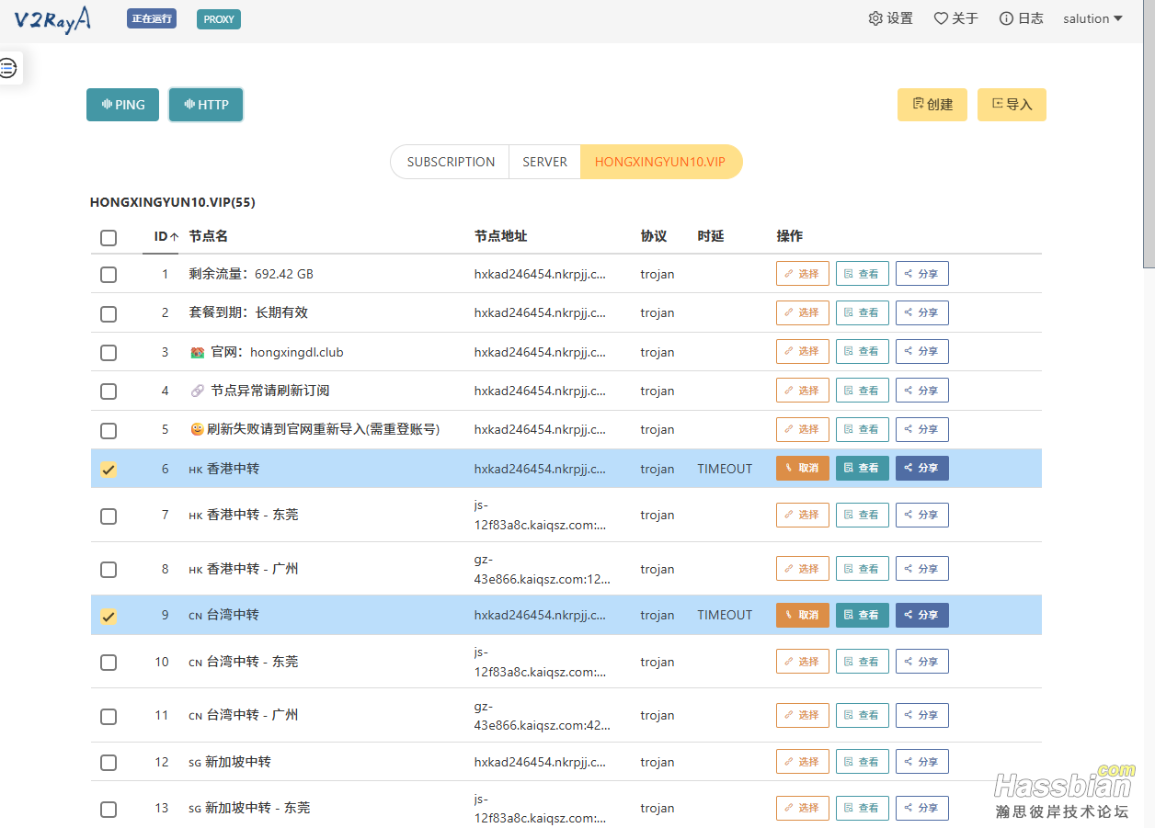Screen dimensions: 1155x828
Task: Click 分享 for node ID 13
Action: tap(922, 808)
